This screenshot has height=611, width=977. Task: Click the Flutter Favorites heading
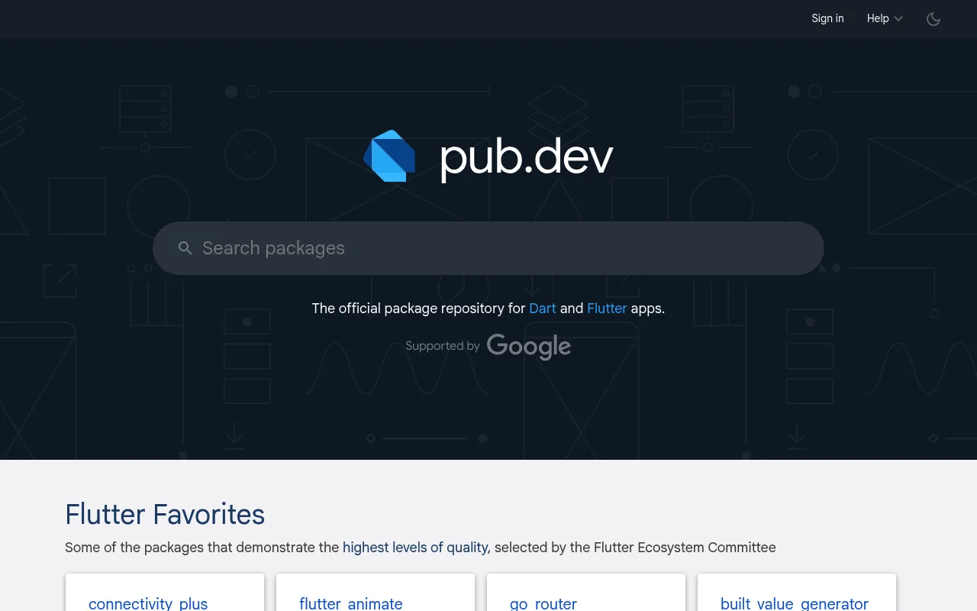point(165,514)
